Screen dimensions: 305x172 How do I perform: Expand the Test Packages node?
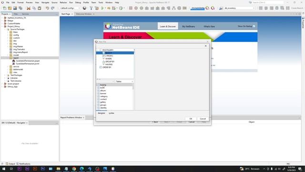(5, 75)
